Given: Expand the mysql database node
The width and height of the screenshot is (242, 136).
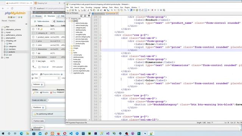Looking at the screenshot, I should point(2,32).
